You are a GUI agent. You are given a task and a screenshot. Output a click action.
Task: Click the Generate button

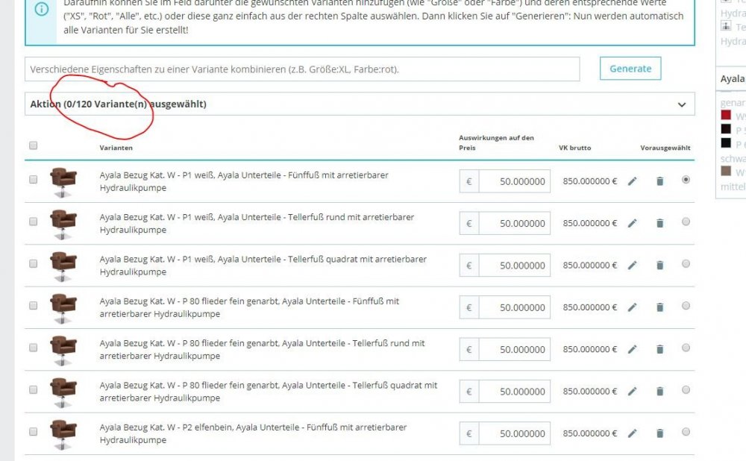pos(630,69)
